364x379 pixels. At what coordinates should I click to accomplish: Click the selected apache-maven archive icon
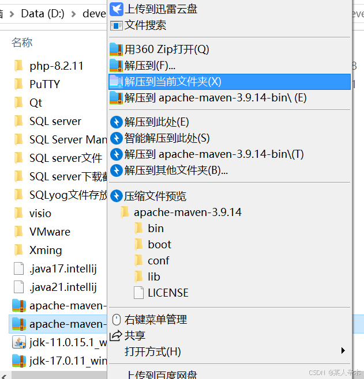[19, 324]
